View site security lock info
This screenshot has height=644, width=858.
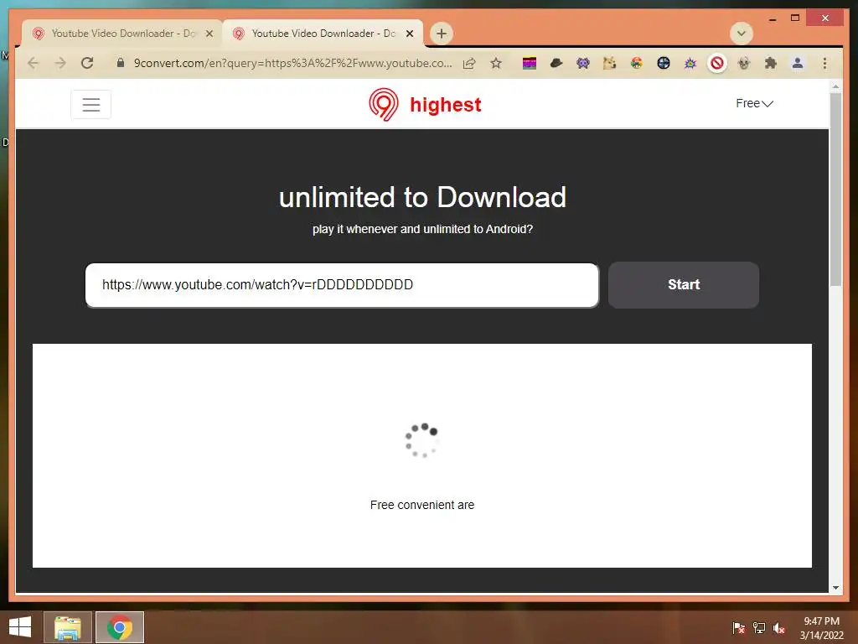click(121, 62)
